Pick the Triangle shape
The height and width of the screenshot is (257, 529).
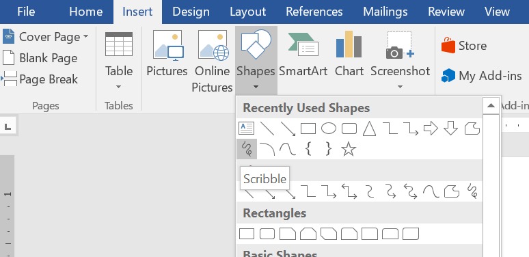pos(370,128)
